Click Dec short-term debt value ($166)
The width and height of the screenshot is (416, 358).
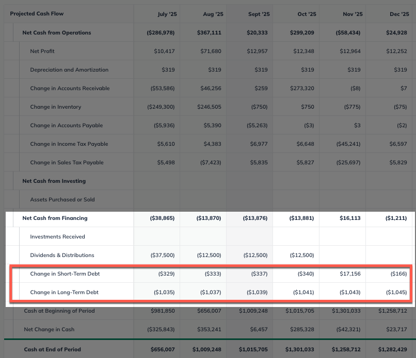click(x=398, y=274)
